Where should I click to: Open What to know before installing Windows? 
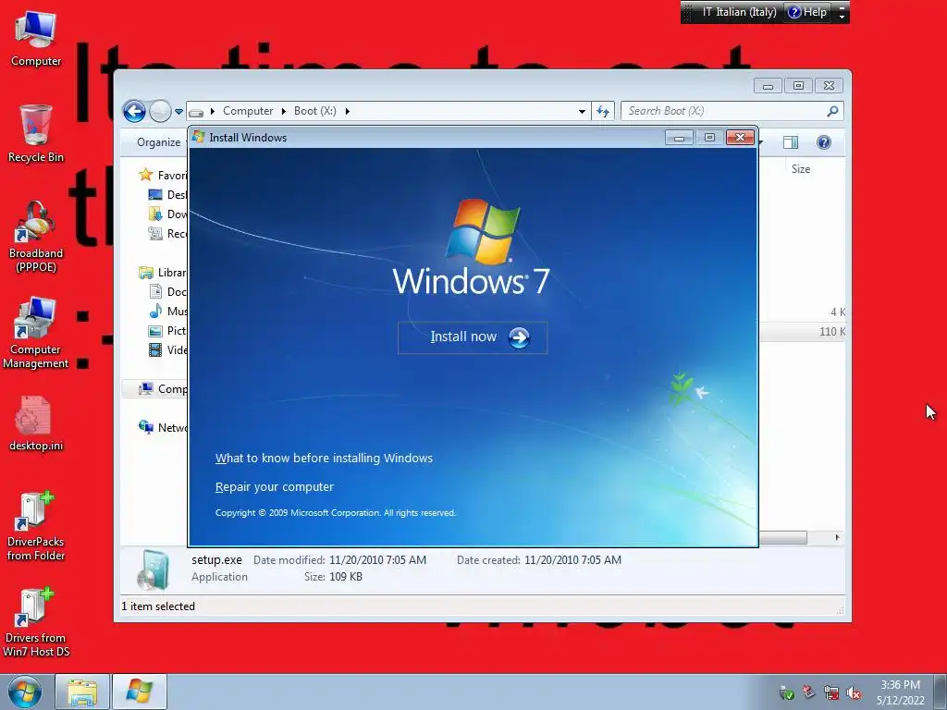pos(324,459)
